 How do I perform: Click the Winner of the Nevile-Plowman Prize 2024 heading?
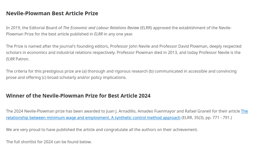tap(78, 96)
